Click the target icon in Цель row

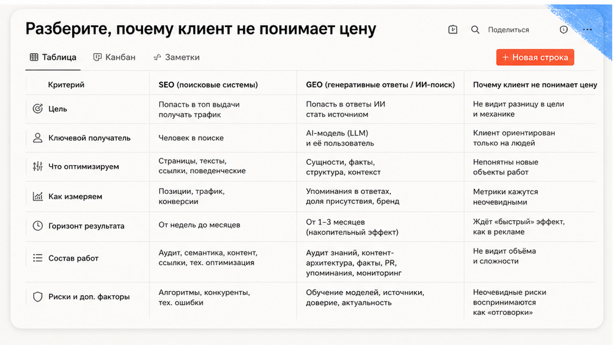[37, 109]
